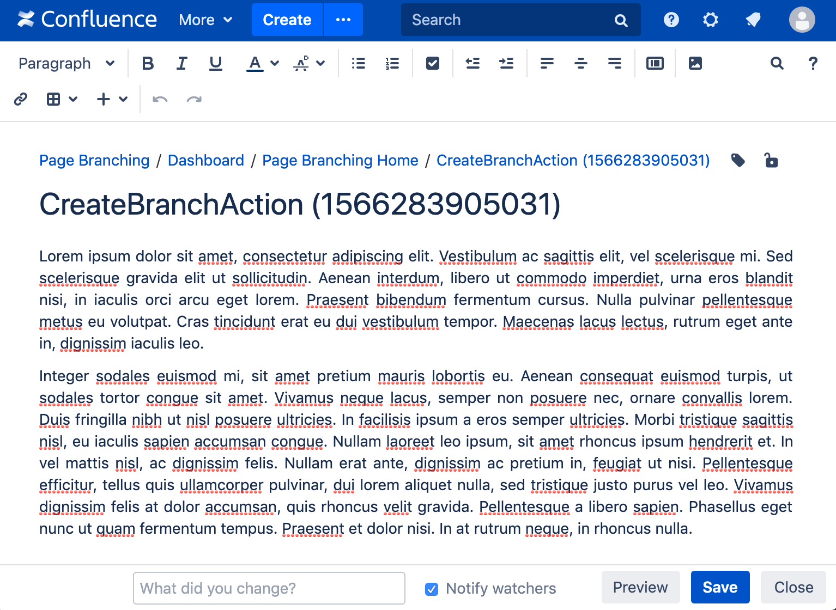The height and width of the screenshot is (610, 836).
Task: Apply bold formatting
Action: (148, 63)
